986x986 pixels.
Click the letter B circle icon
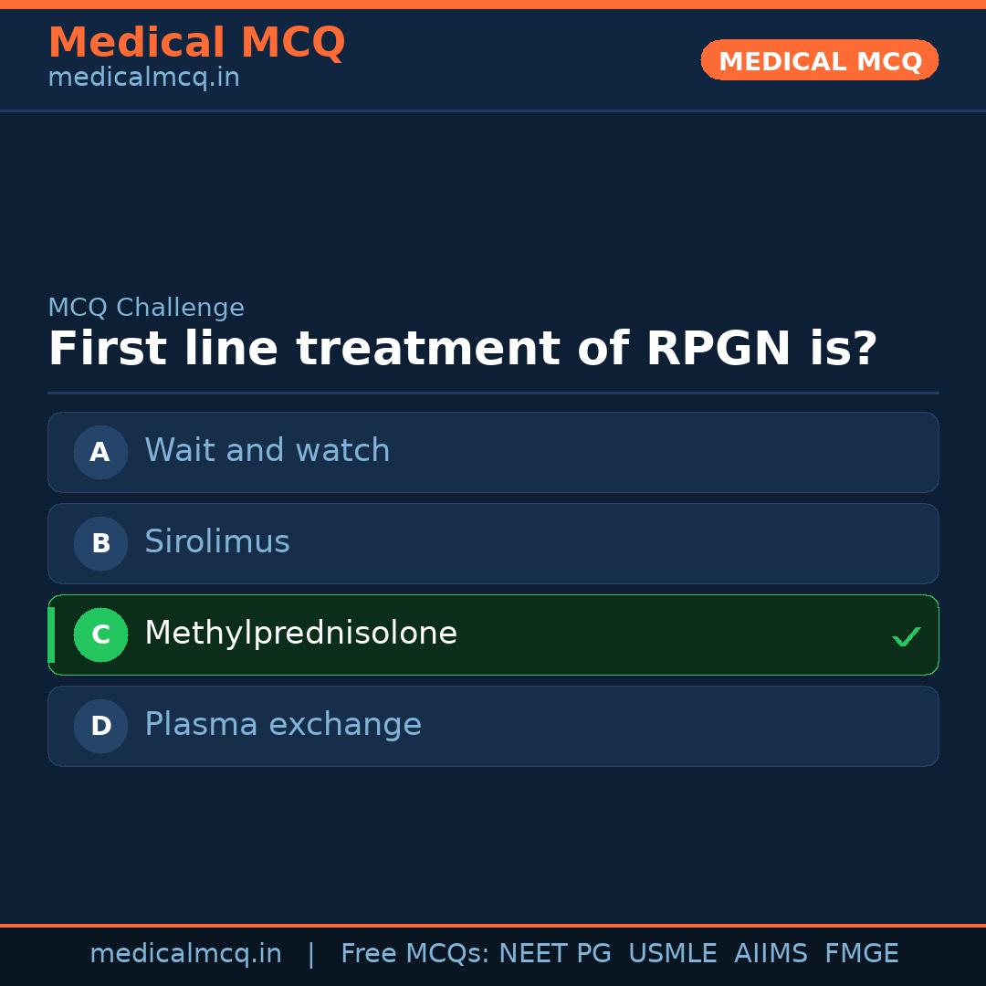(100, 543)
